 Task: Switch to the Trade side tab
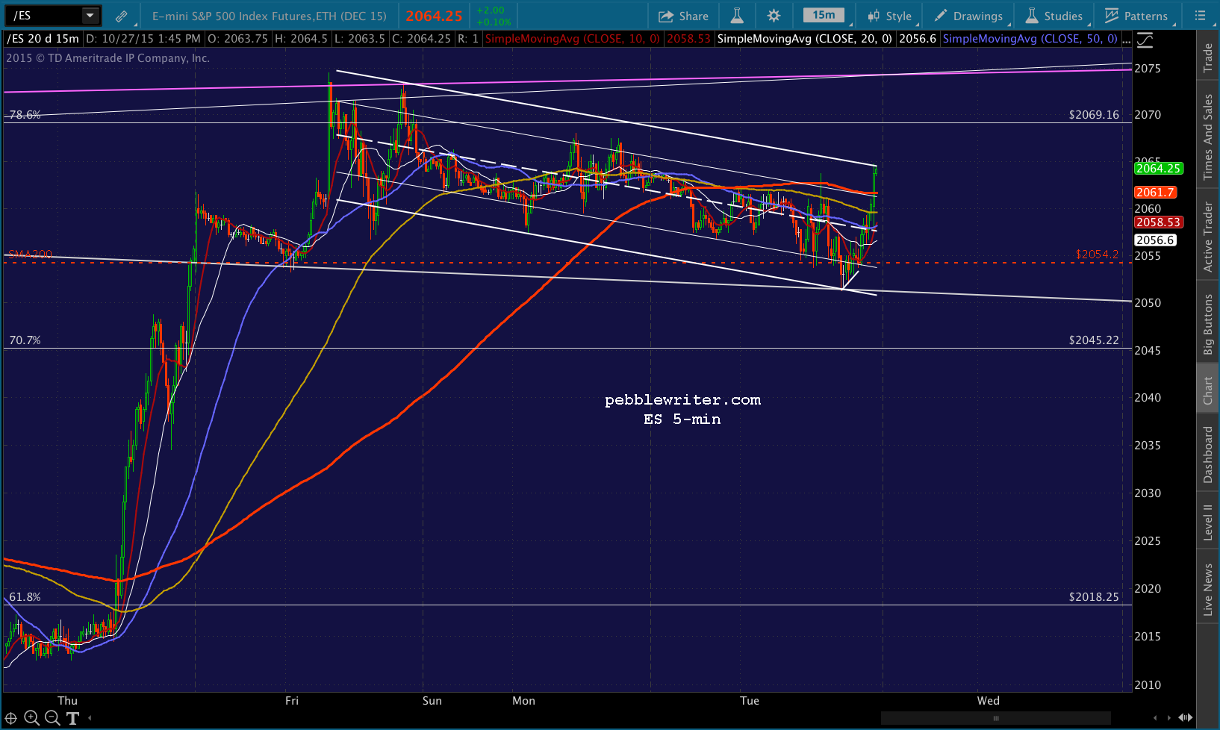[1207, 57]
